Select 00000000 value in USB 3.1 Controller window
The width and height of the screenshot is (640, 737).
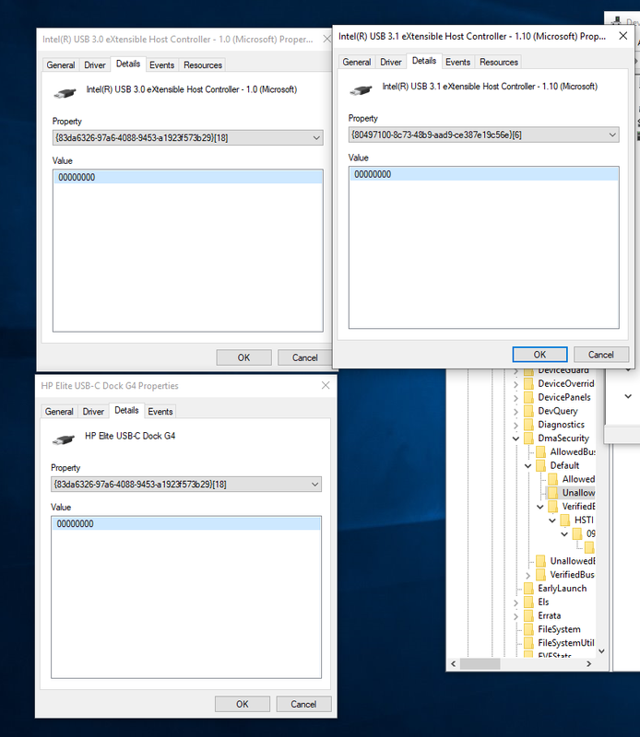(484, 174)
